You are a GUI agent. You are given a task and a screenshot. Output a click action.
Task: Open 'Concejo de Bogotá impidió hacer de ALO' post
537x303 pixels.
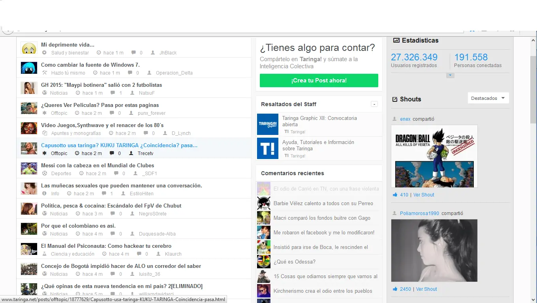point(121,266)
